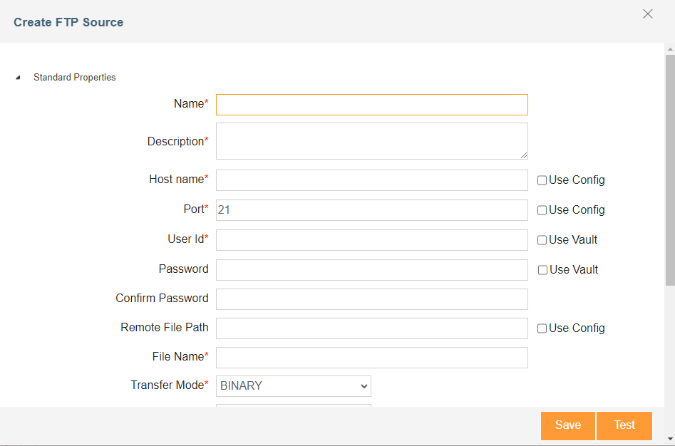Image resolution: width=675 pixels, height=446 pixels.
Task: Open the Transfer Mode dropdown
Action: 294,385
